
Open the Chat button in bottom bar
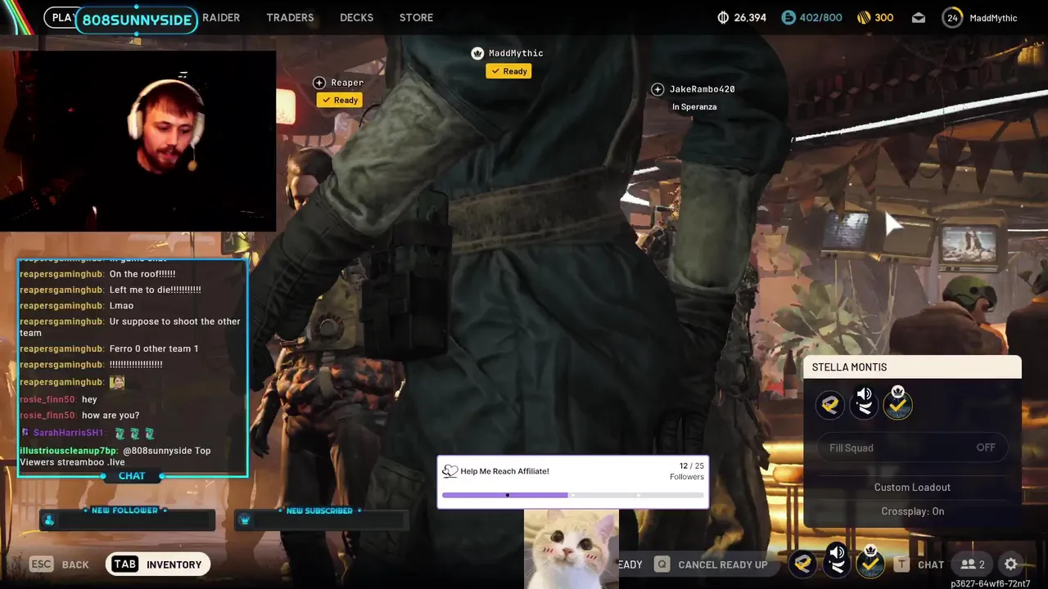pyautogui.click(x=931, y=564)
